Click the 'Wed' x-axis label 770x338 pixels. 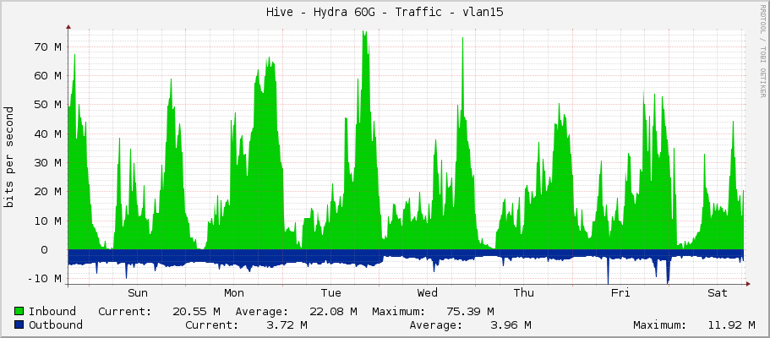(427, 293)
